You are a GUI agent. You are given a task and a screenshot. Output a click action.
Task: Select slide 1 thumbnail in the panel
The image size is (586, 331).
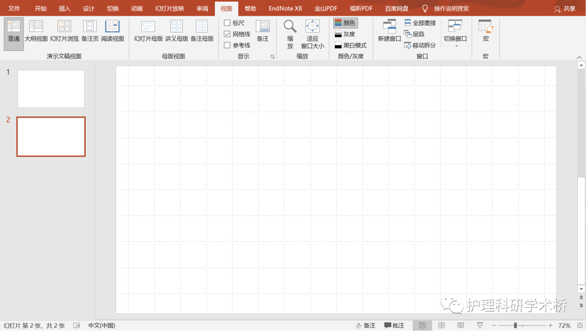[50, 88]
